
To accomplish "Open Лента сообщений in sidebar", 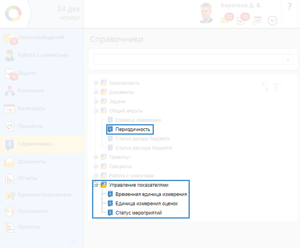I will click(x=42, y=37).
